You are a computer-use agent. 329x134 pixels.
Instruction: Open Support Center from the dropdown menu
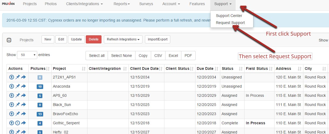(x=229, y=16)
